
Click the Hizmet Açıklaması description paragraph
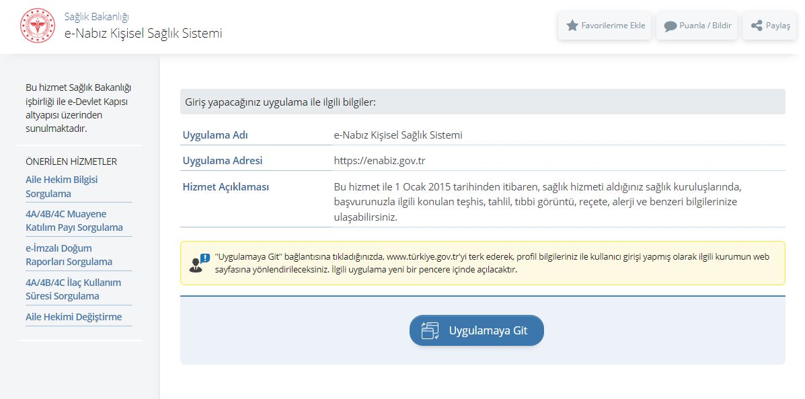pyautogui.click(x=537, y=202)
